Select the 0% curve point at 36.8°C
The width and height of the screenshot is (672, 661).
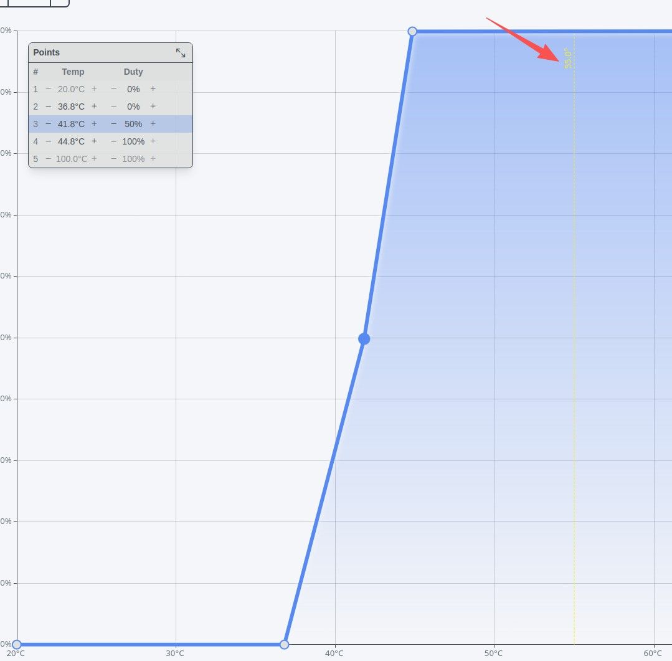pos(284,644)
